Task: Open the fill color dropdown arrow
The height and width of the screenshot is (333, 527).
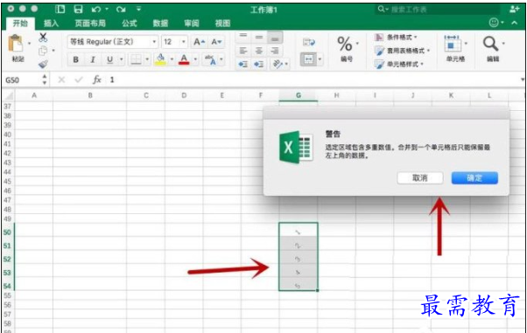Action: pos(172,59)
